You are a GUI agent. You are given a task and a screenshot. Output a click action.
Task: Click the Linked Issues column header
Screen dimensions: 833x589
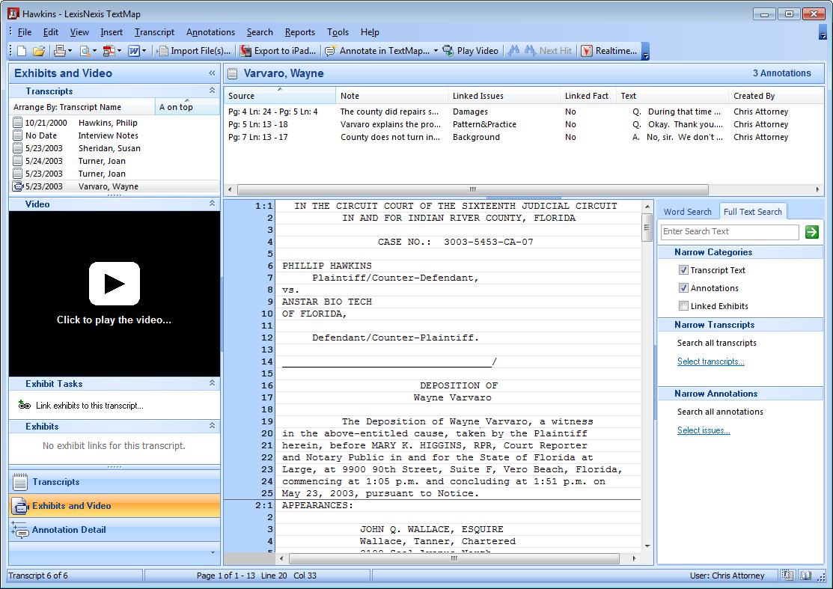[x=504, y=96]
